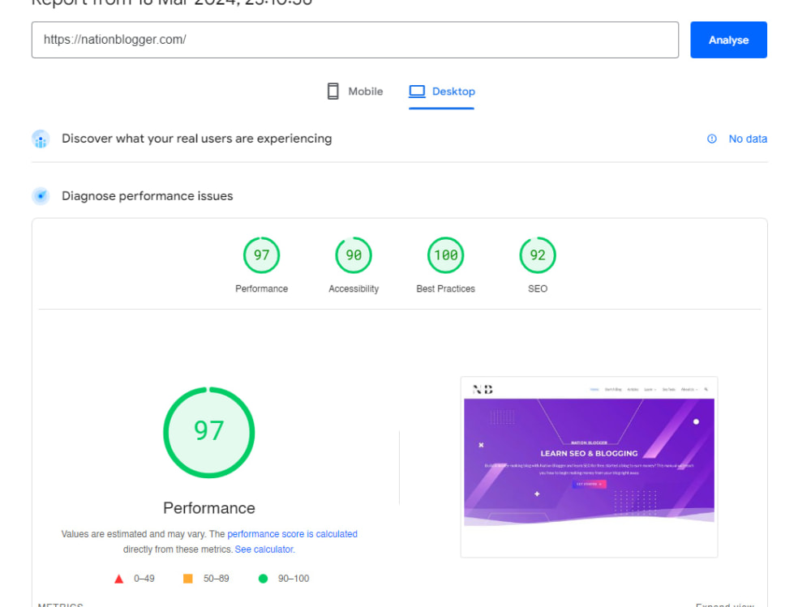Switch to the Mobile tab
811x607 pixels.
pyautogui.click(x=355, y=92)
